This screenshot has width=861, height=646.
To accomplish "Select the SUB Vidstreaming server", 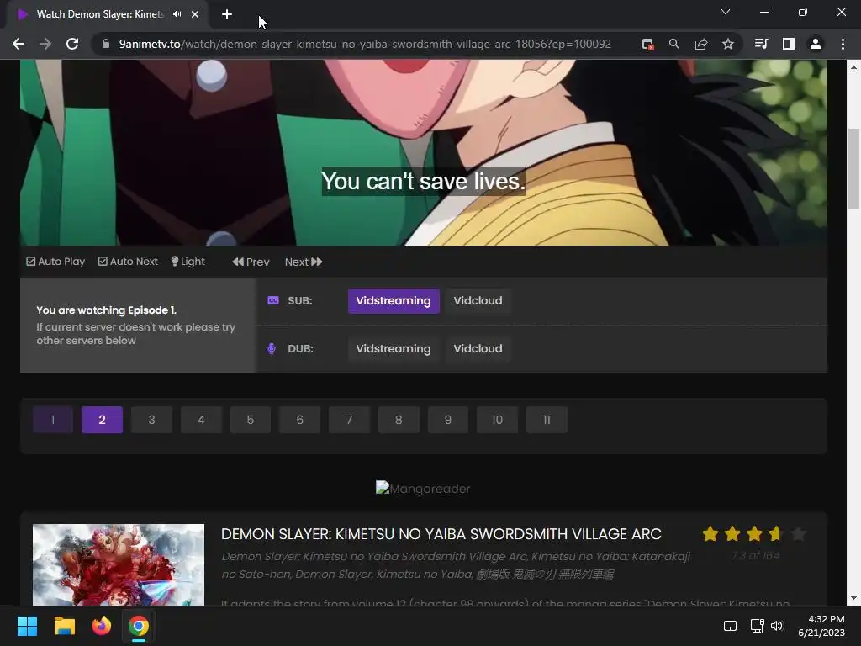I will [394, 301].
